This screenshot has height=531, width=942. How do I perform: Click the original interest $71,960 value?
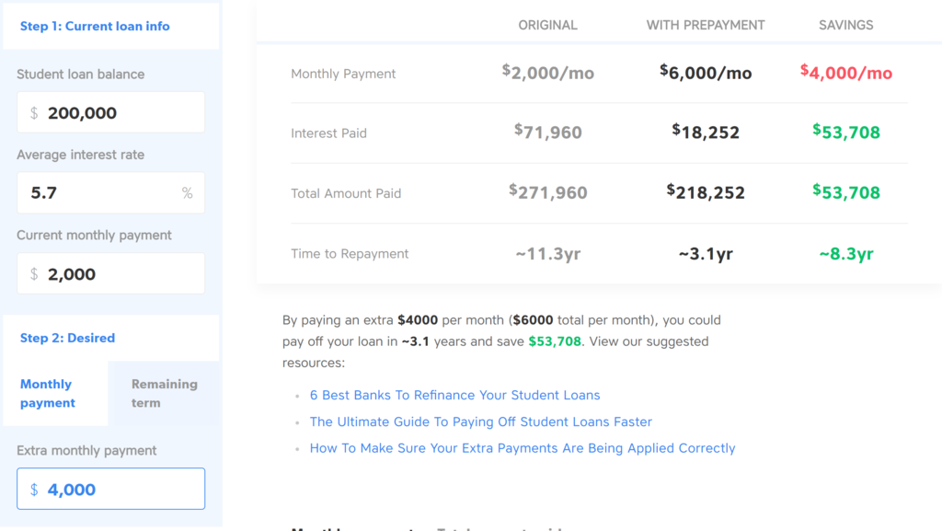pyautogui.click(x=548, y=133)
